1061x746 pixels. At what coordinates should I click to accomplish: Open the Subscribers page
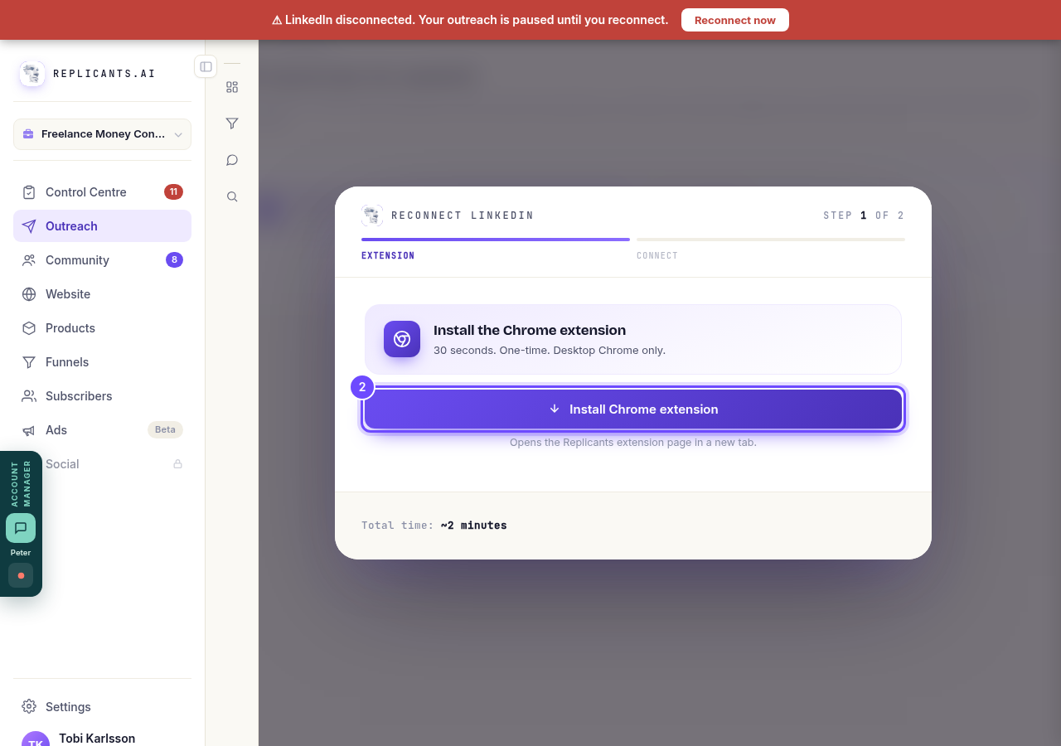pos(102,396)
